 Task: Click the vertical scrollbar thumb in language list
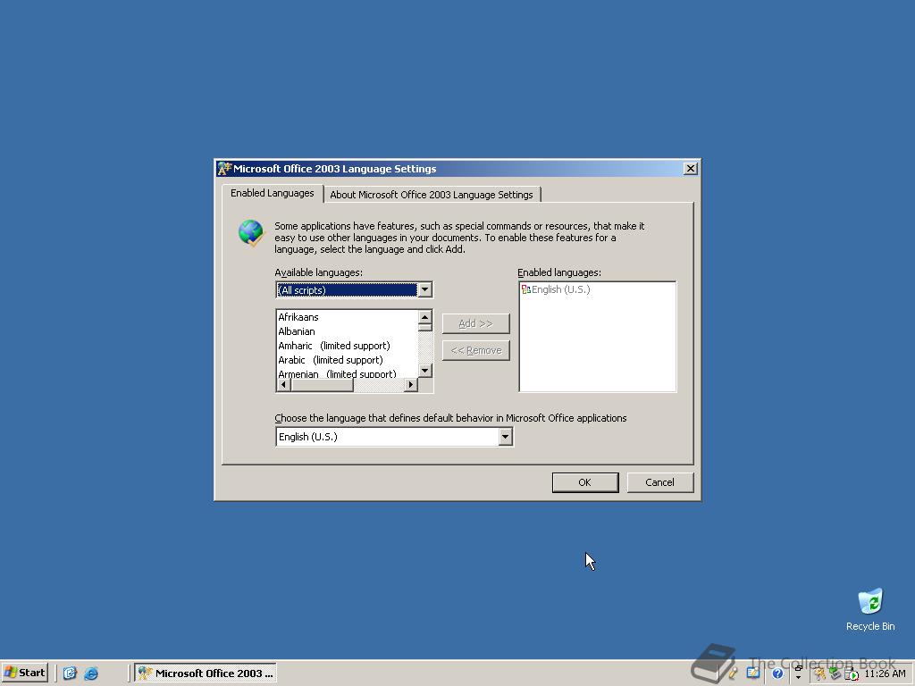424,328
